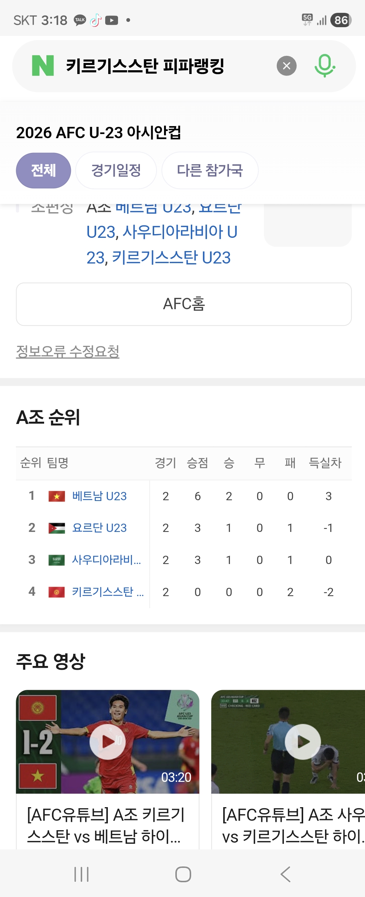Open the 요르단 U23 team link

click(x=100, y=528)
